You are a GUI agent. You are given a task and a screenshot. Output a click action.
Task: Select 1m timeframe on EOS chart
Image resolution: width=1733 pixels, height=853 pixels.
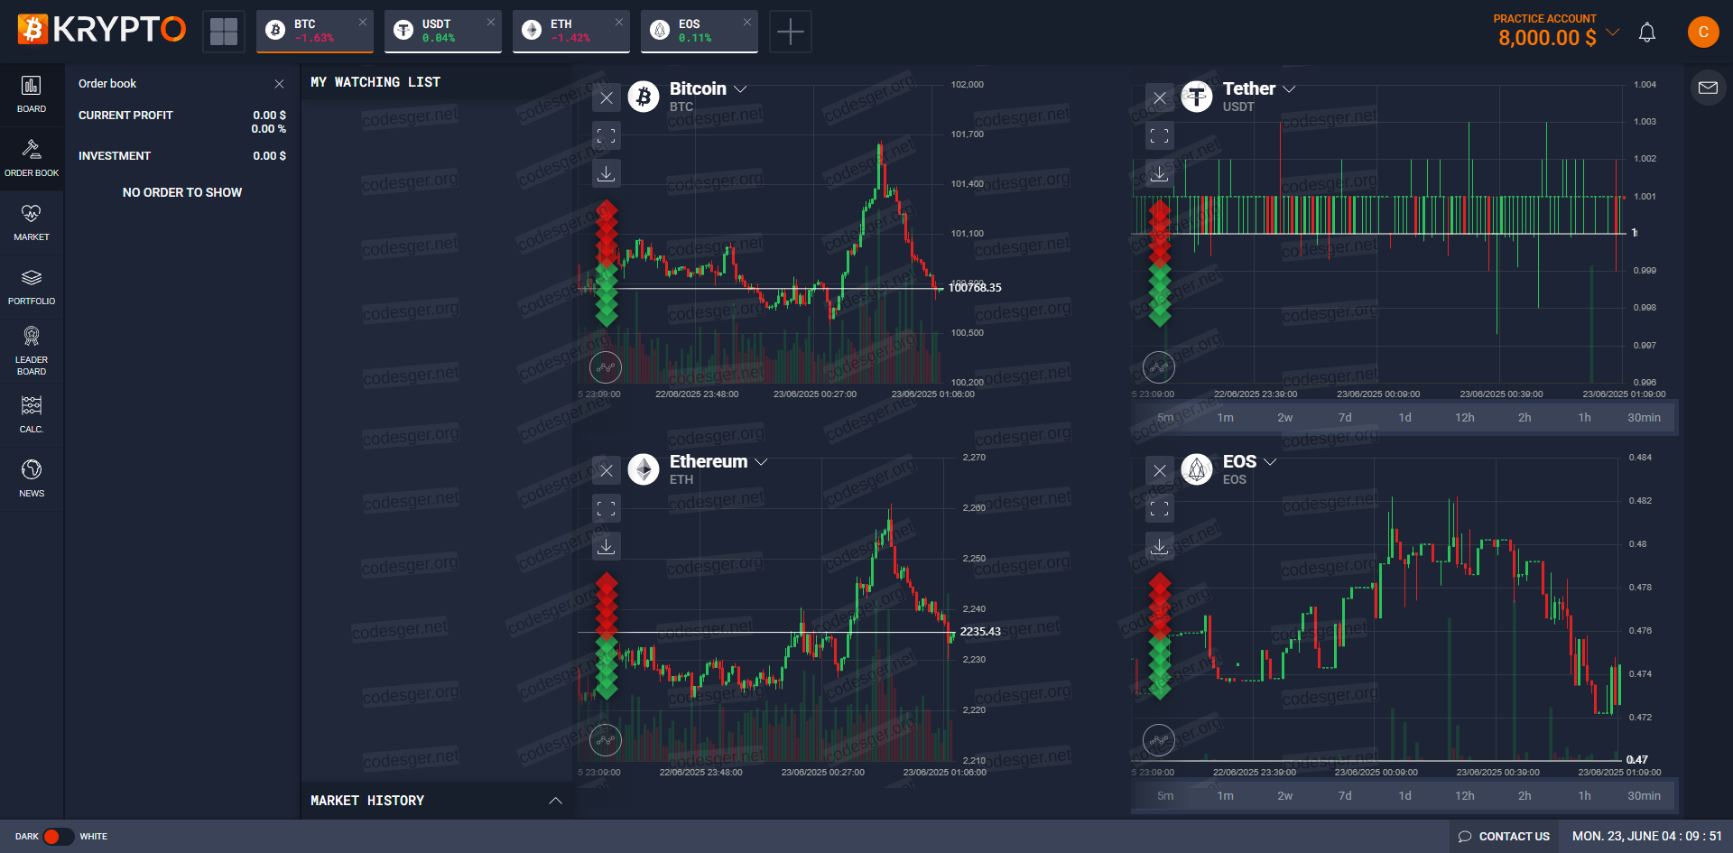click(1225, 796)
